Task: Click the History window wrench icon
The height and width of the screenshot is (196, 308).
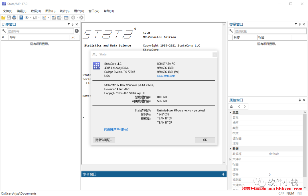Action: click(x=4, y=31)
